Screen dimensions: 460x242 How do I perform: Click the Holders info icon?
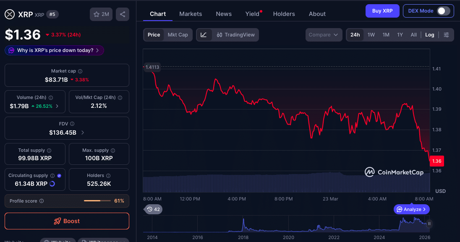pyautogui.click(x=108, y=176)
